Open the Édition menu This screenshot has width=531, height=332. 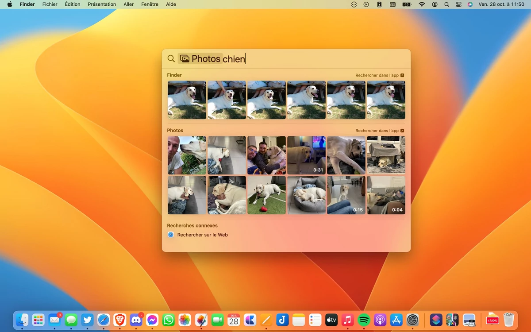[73, 4]
